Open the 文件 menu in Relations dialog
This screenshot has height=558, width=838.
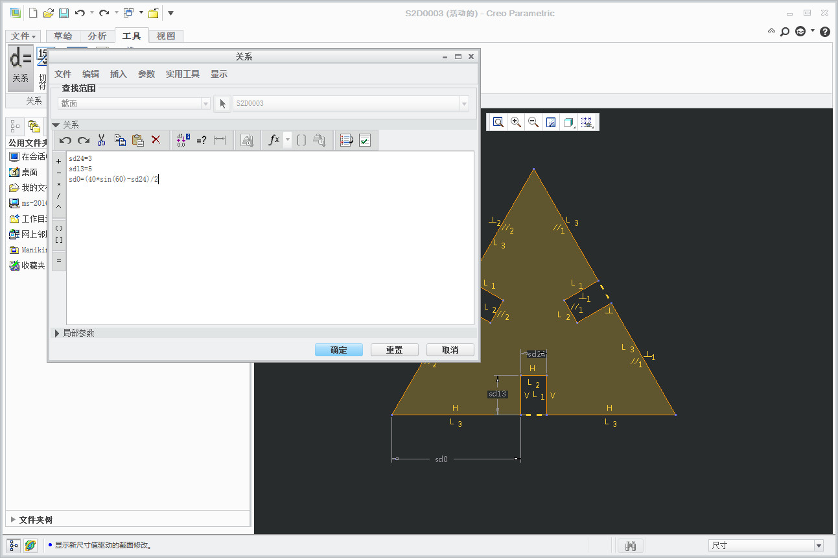coord(63,74)
